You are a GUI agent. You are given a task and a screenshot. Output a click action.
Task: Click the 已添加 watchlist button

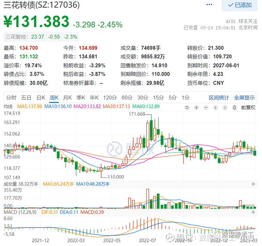239,5
